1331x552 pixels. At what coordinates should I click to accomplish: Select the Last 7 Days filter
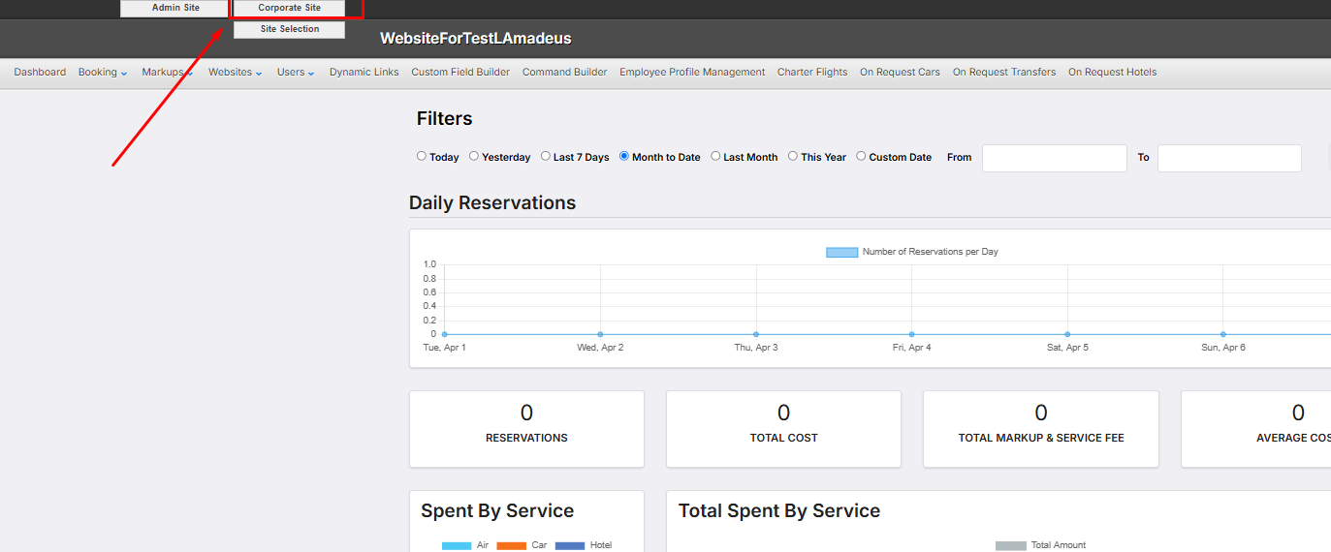tap(546, 156)
